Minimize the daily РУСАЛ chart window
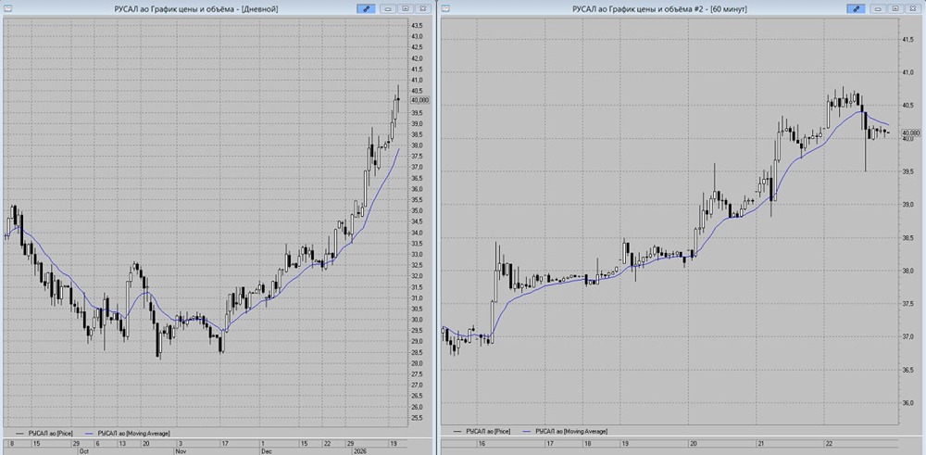This screenshot has height=455, width=926. (x=388, y=9)
